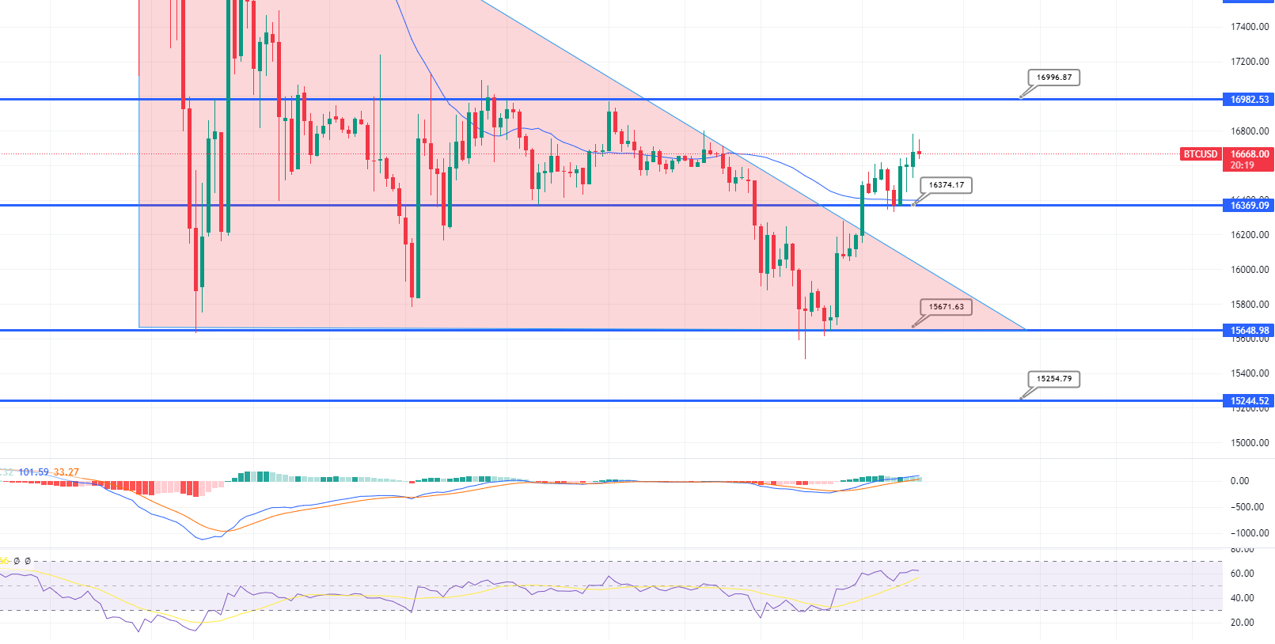
Task: Click the 16996.87 price callout label
Action: coord(1054,78)
